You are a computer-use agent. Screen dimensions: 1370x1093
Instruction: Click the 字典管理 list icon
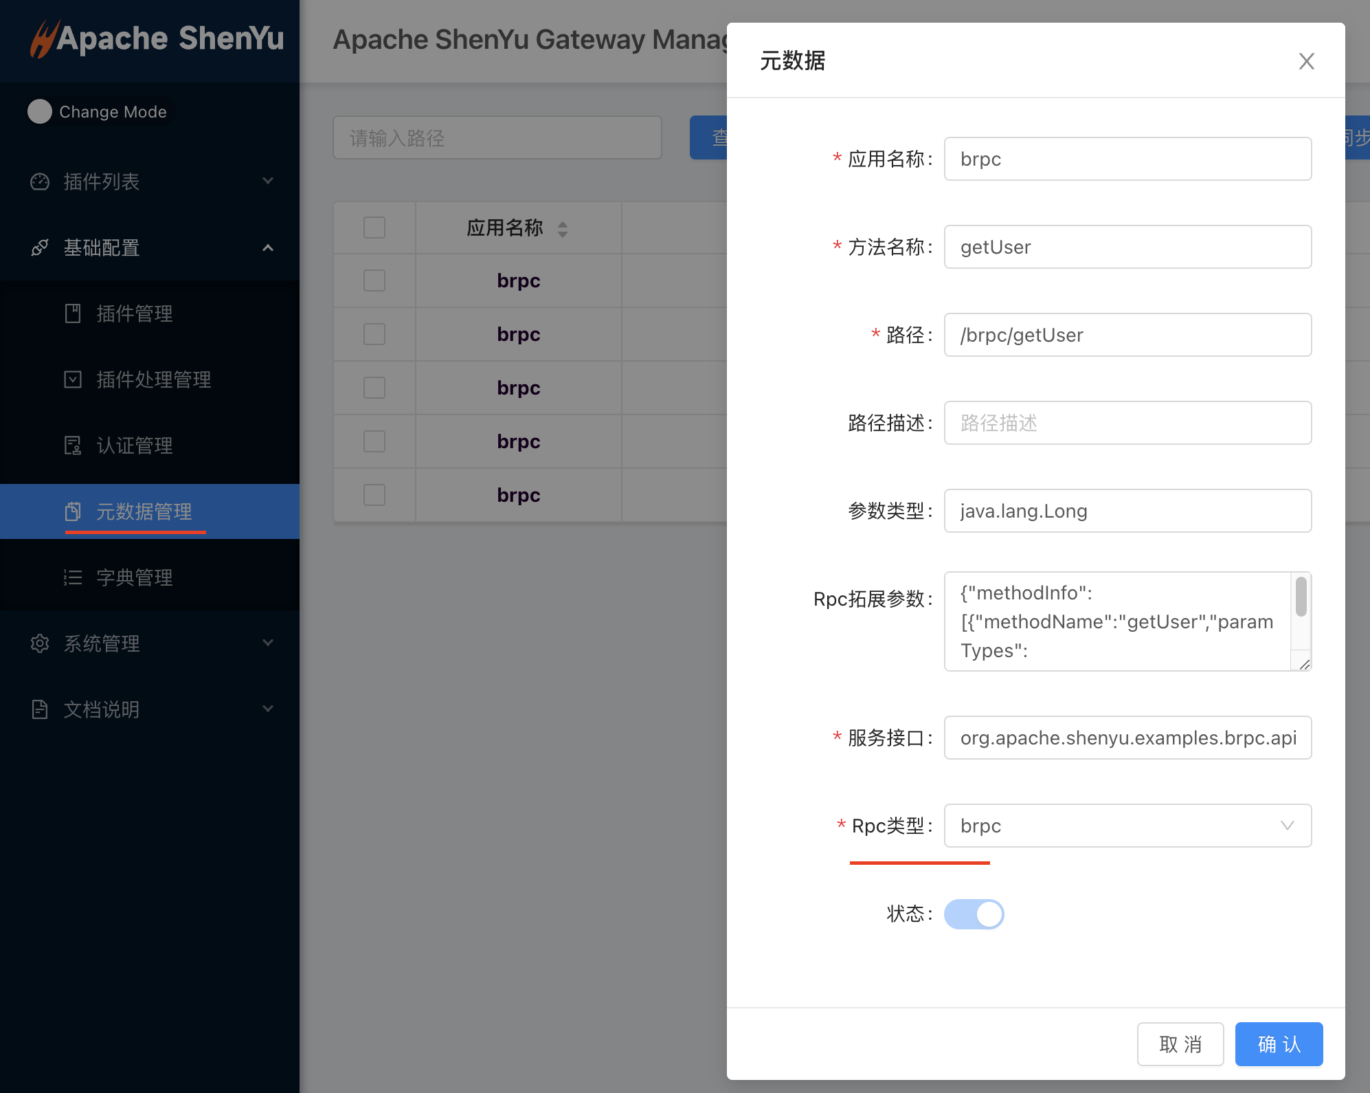(73, 577)
